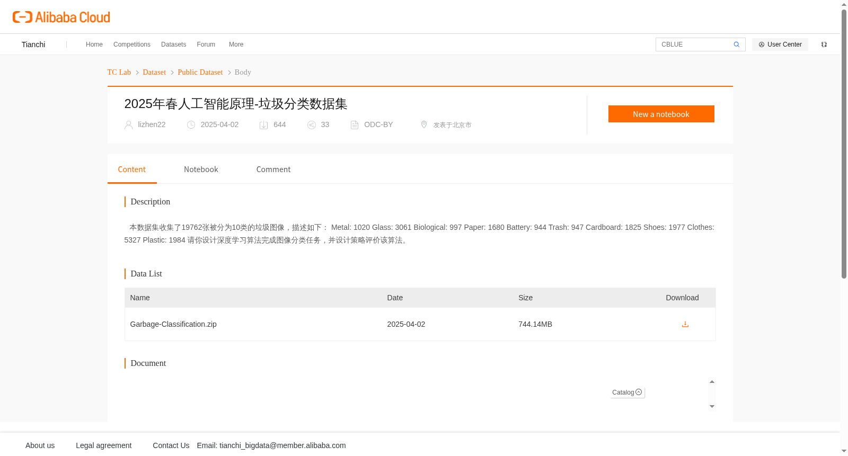Click the Body breadcrumb item
This screenshot has width=848, height=456.
coord(243,72)
